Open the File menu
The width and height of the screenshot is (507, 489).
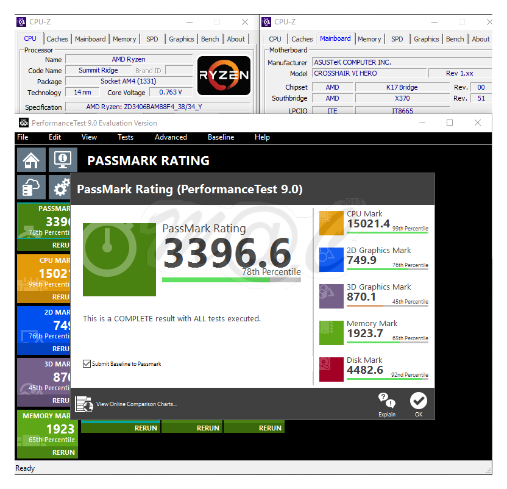23,137
